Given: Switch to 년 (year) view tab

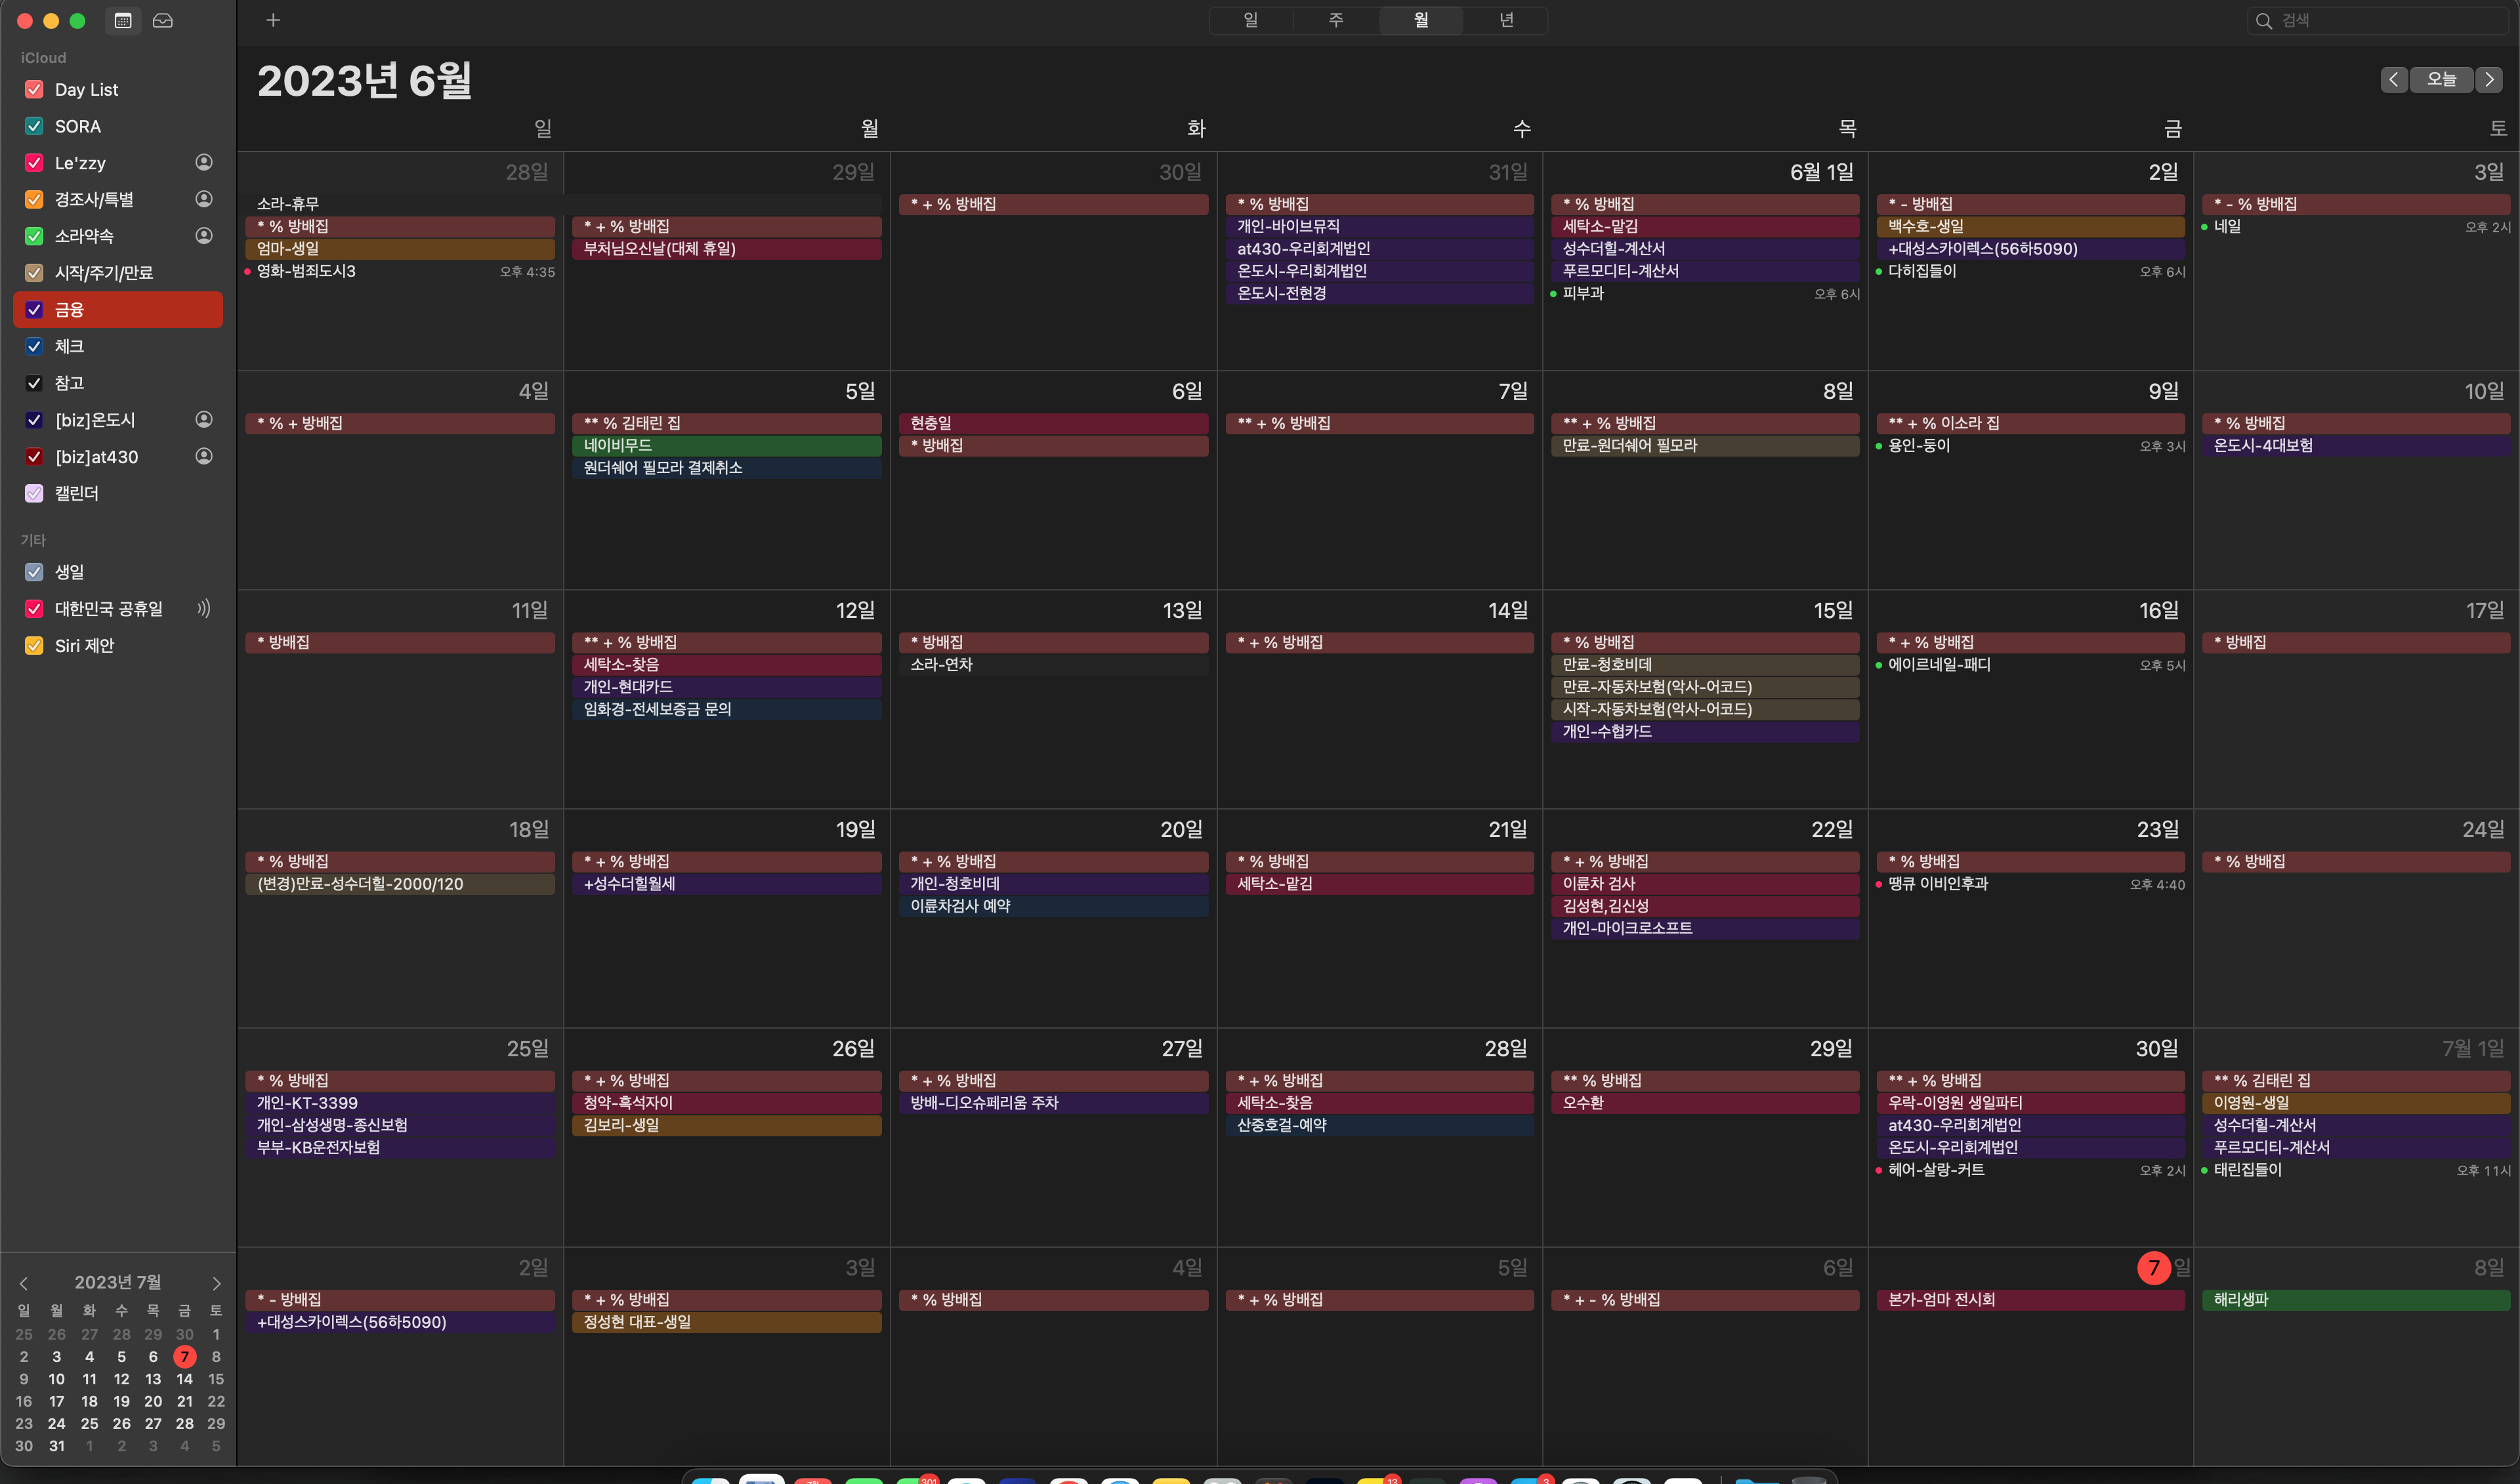Looking at the screenshot, I should tap(1506, 20).
